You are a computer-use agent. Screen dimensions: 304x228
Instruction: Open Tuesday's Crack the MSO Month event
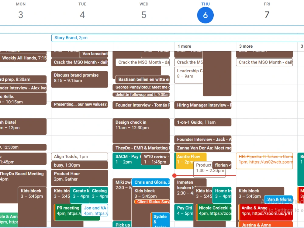[x=79, y=62]
